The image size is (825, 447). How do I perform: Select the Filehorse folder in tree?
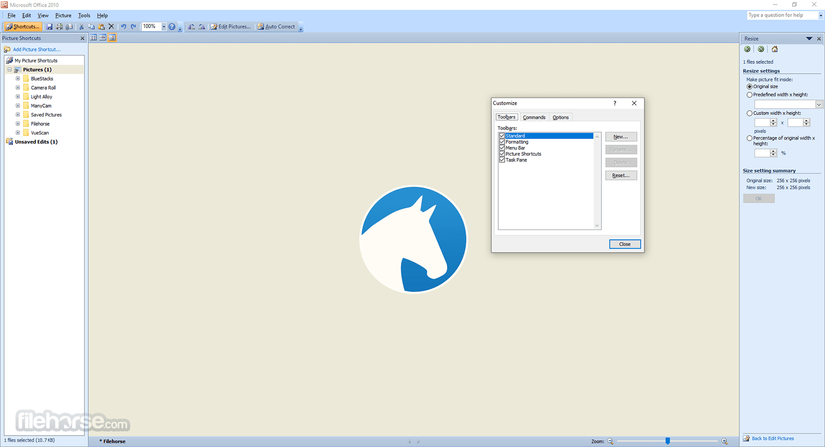(40, 124)
